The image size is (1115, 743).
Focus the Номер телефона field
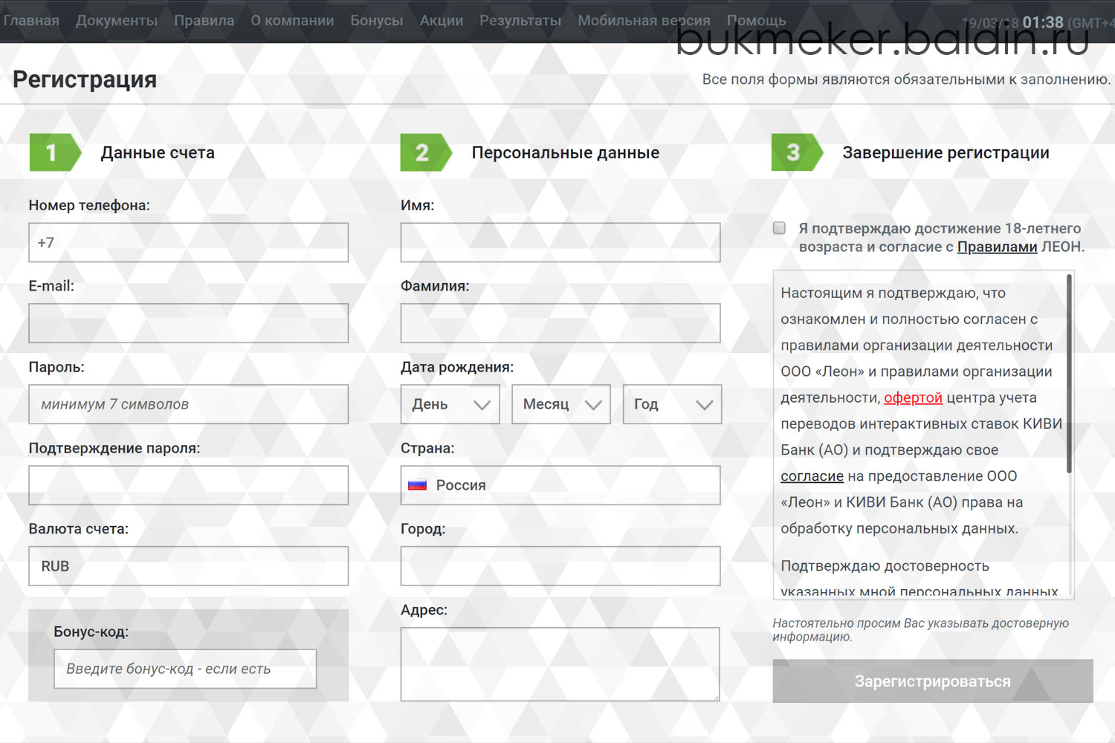[x=189, y=242]
